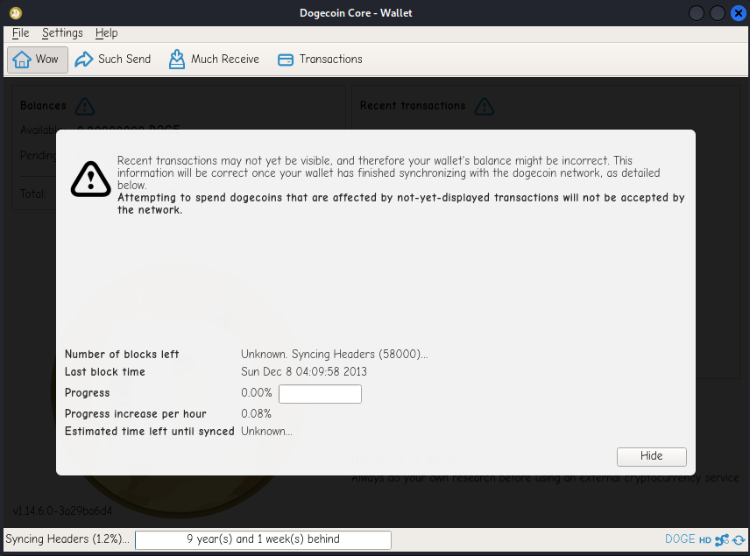Click the 'Balances' heading
750x556 pixels.
point(43,106)
